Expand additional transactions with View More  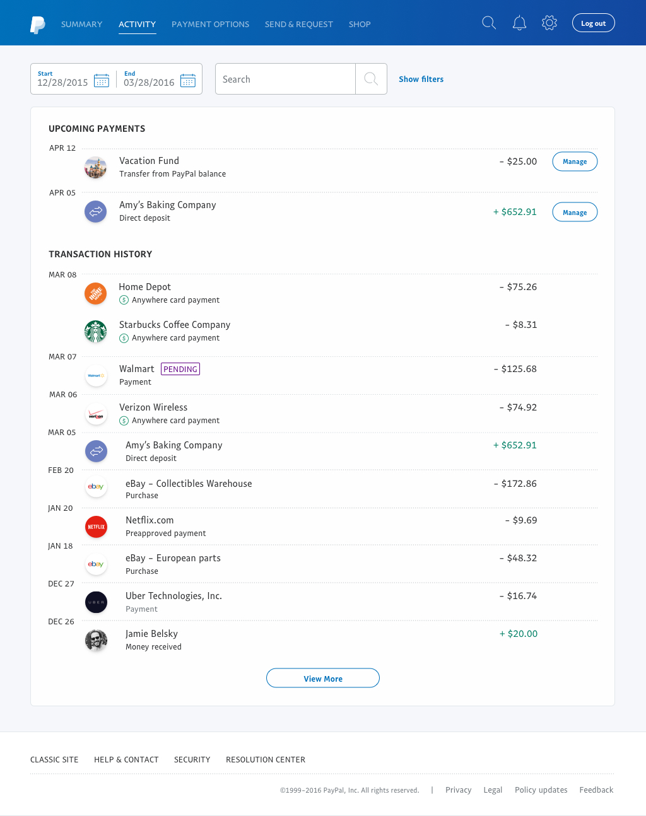[322, 678]
